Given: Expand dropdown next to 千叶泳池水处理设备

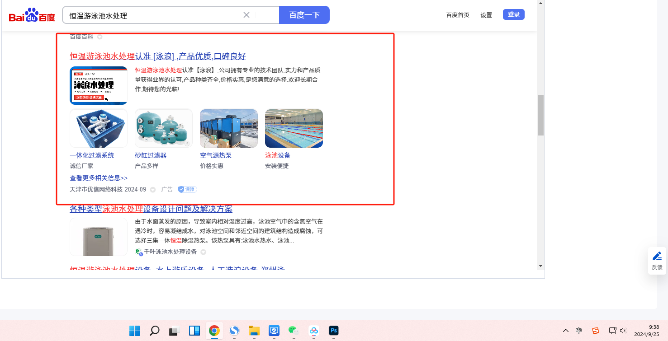Looking at the screenshot, I should (204, 252).
